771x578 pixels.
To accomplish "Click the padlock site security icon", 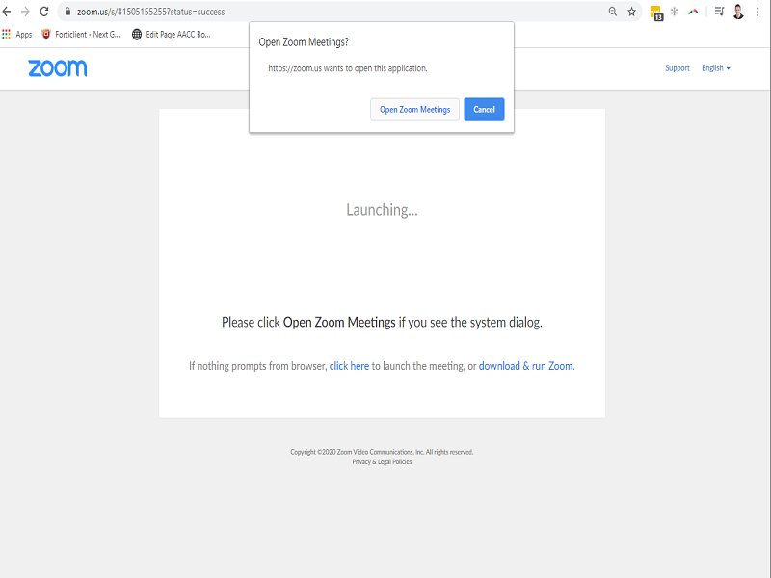I will [x=67, y=12].
